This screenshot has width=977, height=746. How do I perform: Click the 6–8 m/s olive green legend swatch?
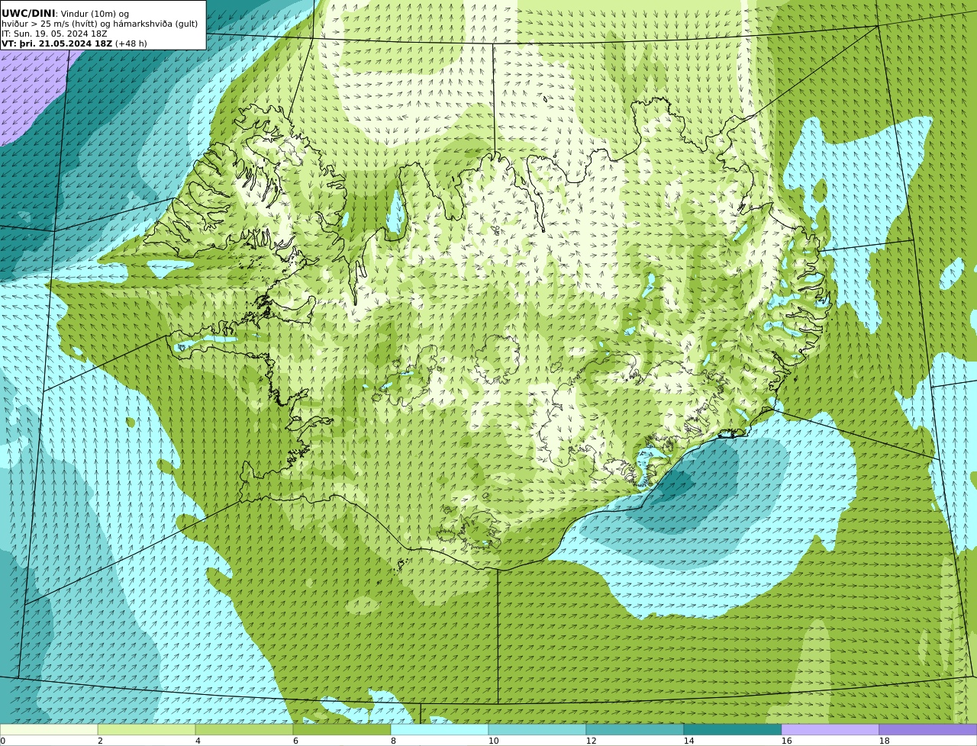342,730
